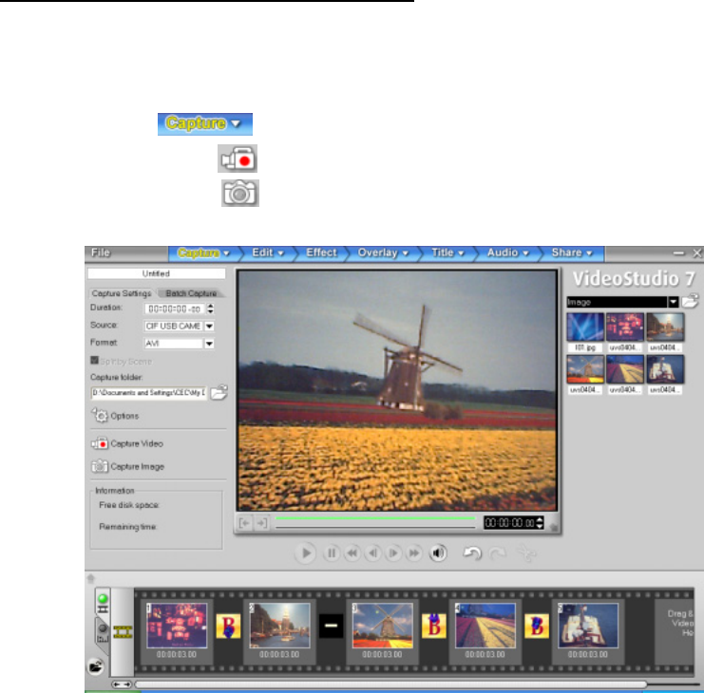Screen dimensions: 704x693
Task: Set the mark-in point button
Action: (x=245, y=523)
